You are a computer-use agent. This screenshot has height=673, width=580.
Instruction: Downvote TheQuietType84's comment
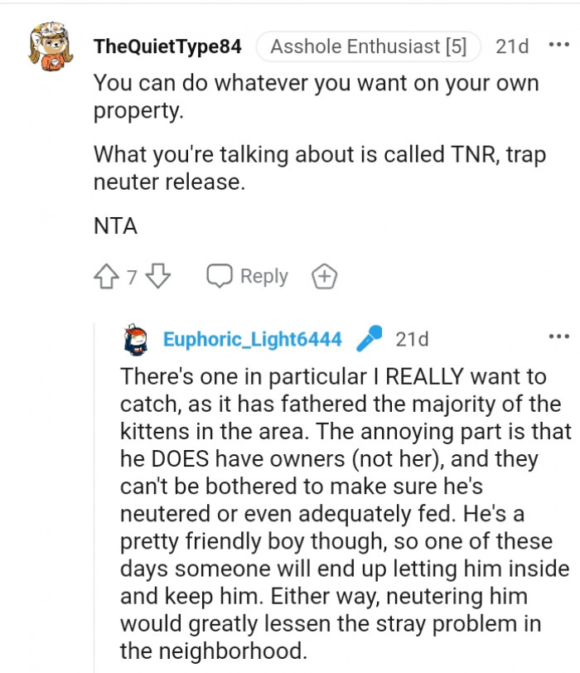[x=157, y=277]
